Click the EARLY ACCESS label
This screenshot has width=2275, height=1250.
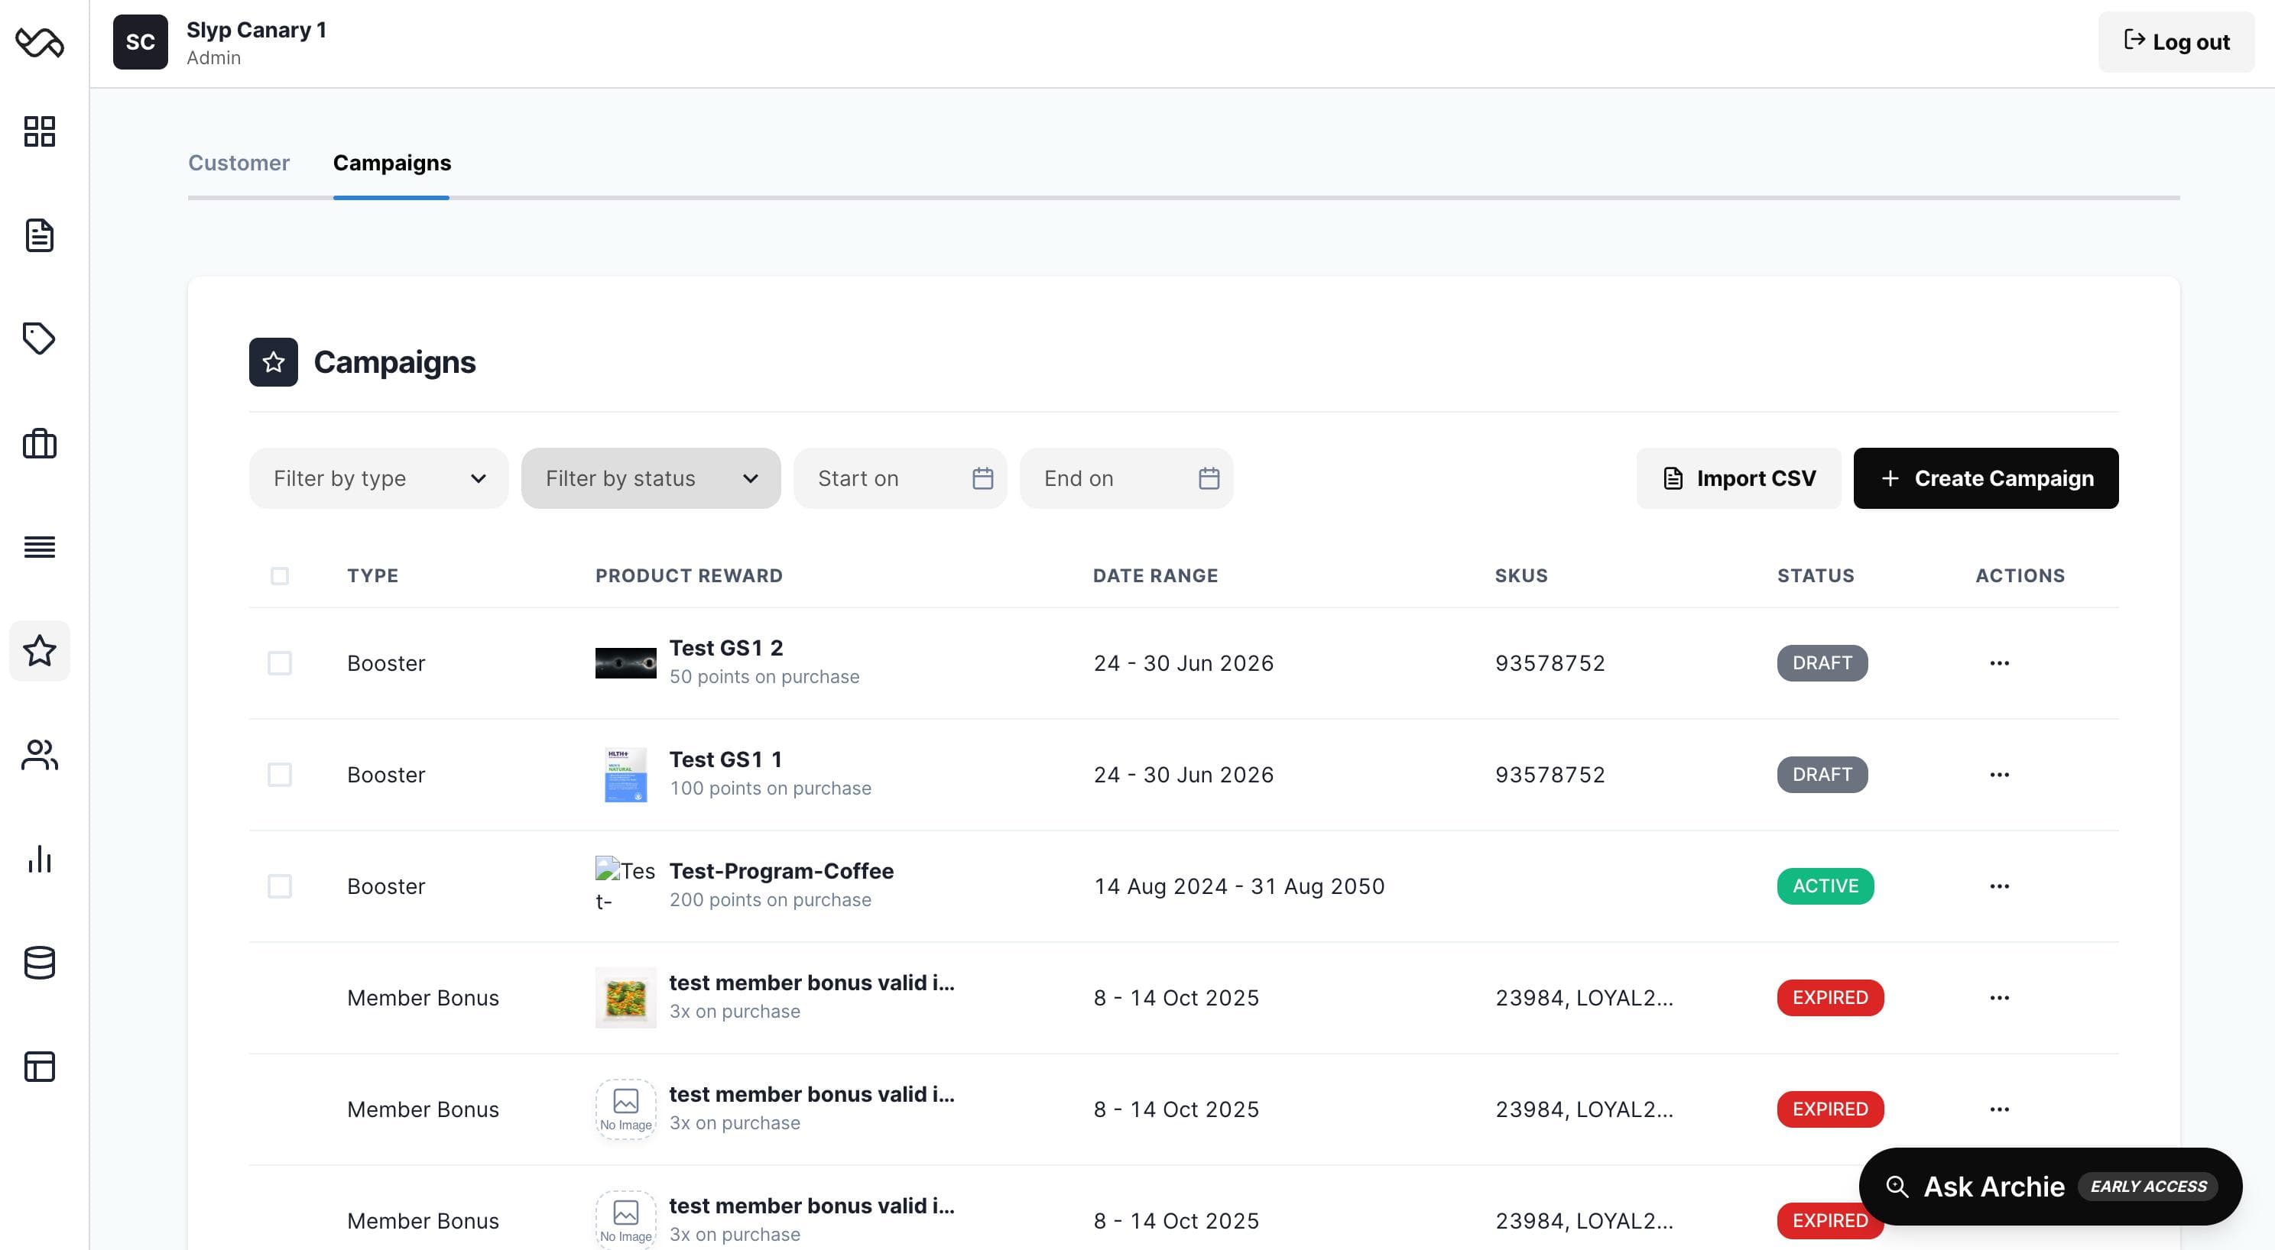[2148, 1186]
